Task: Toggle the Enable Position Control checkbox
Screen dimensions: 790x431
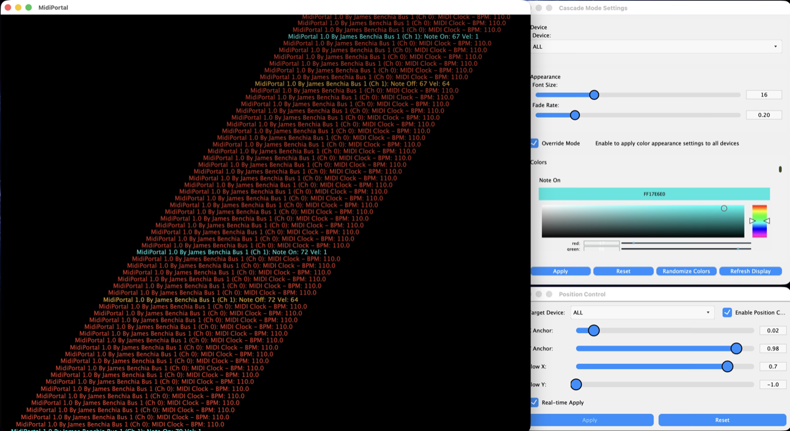Action: coord(727,313)
